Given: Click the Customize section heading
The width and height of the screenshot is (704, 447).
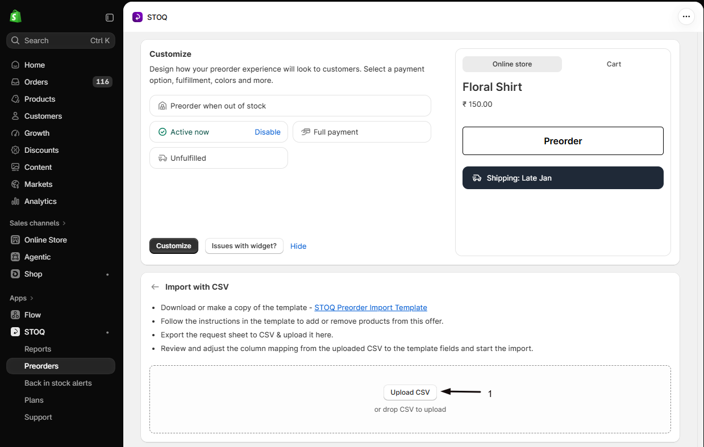Looking at the screenshot, I should (170, 54).
